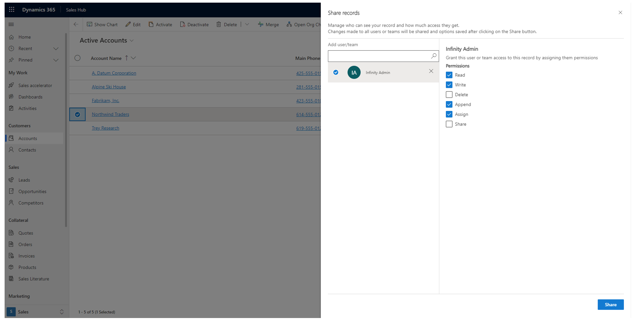
Task: Click the Edit command
Action: (133, 24)
